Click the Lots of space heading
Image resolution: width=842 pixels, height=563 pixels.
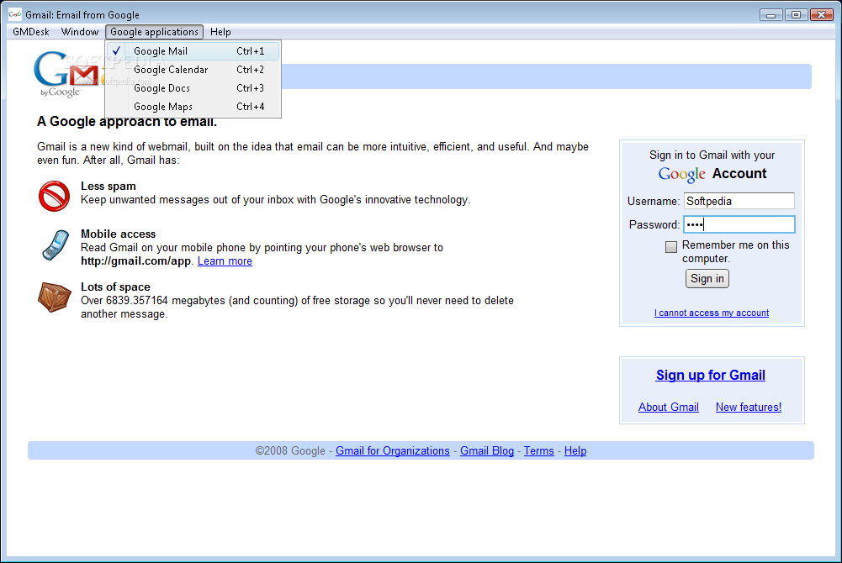click(x=115, y=287)
